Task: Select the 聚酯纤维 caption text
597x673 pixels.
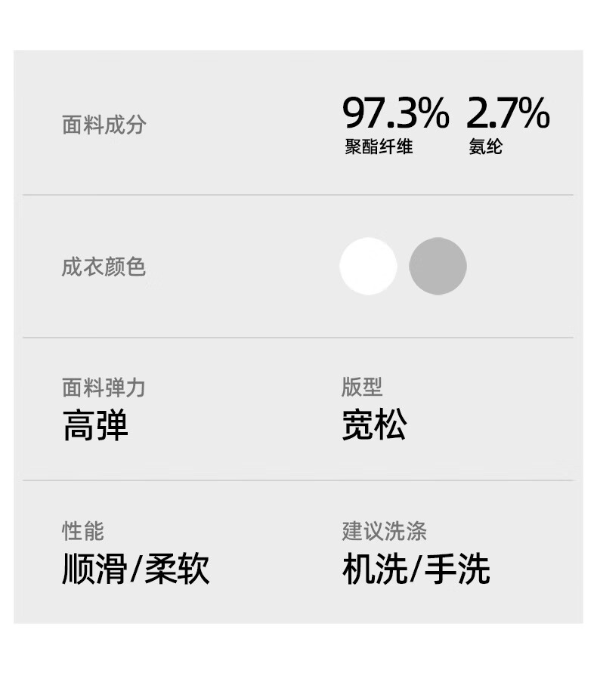Action: tap(379, 147)
